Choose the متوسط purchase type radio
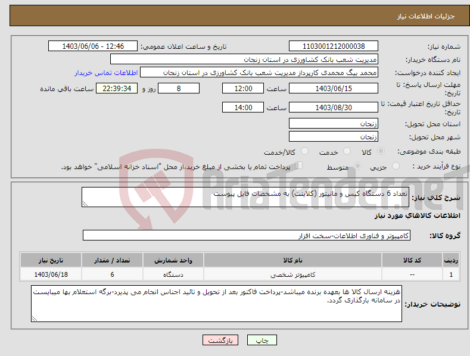This screenshot has width=470, height=356. pos(357,165)
